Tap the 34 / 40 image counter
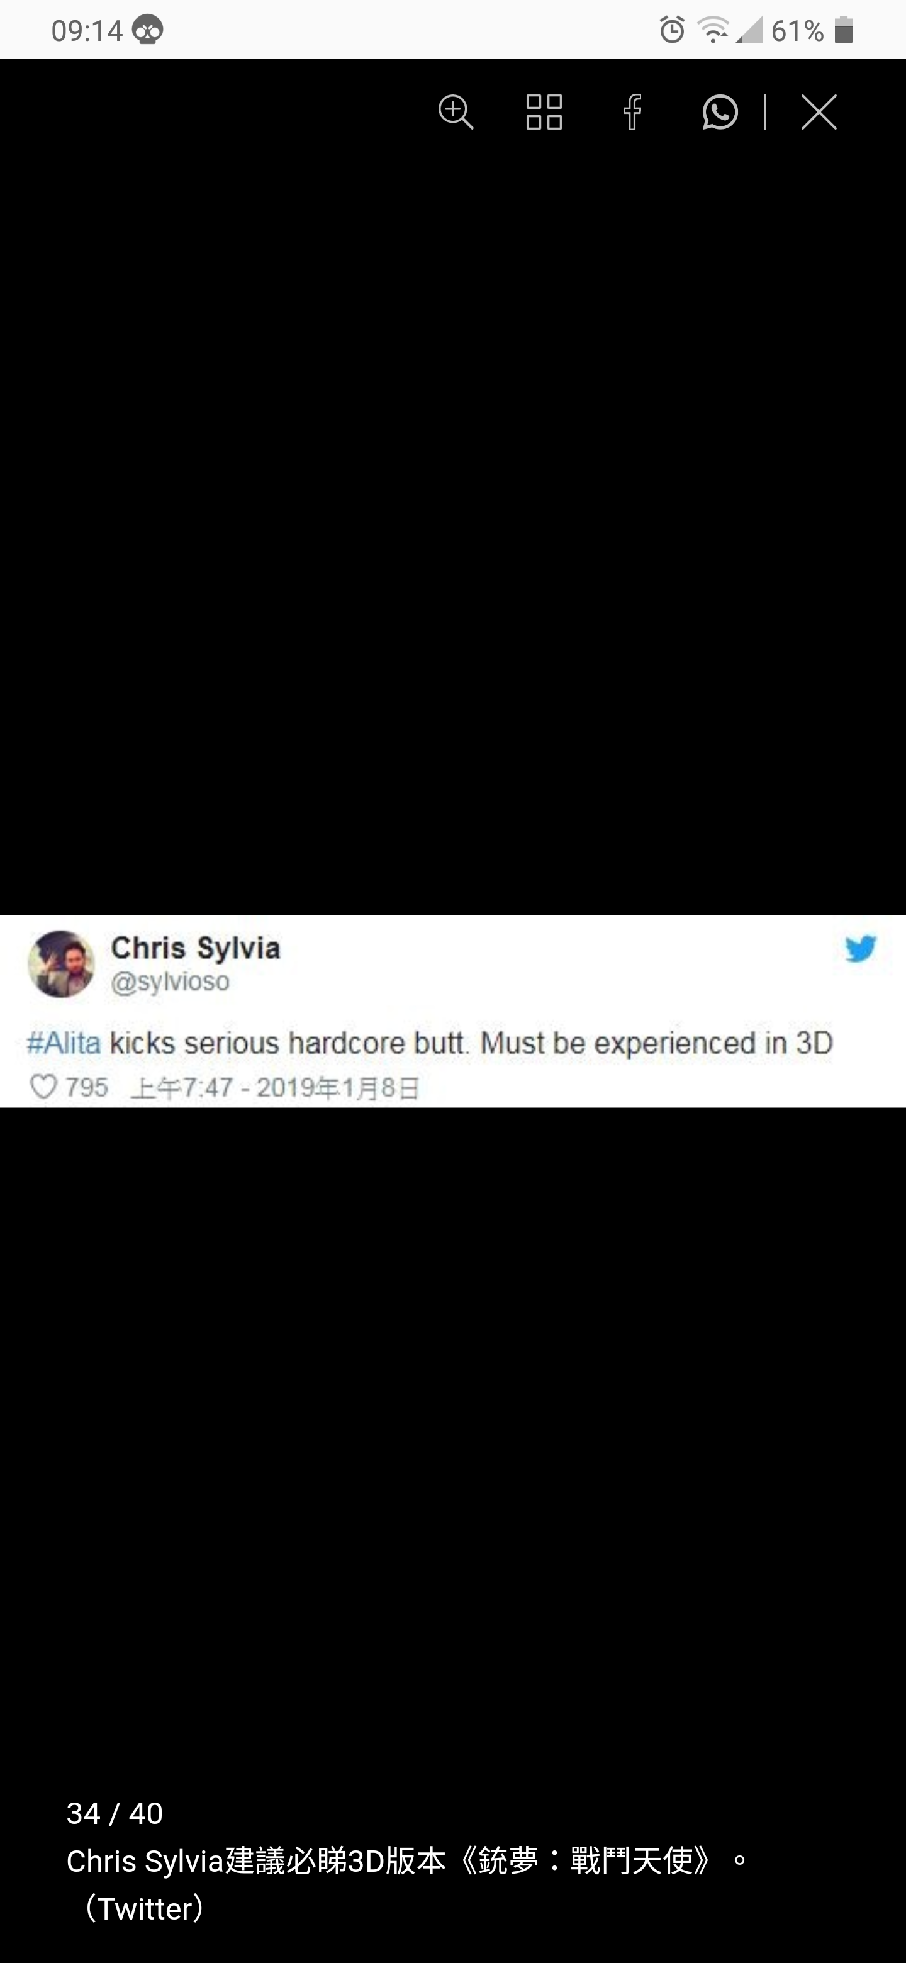This screenshot has width=906, height=1963. pos(115,1814)
